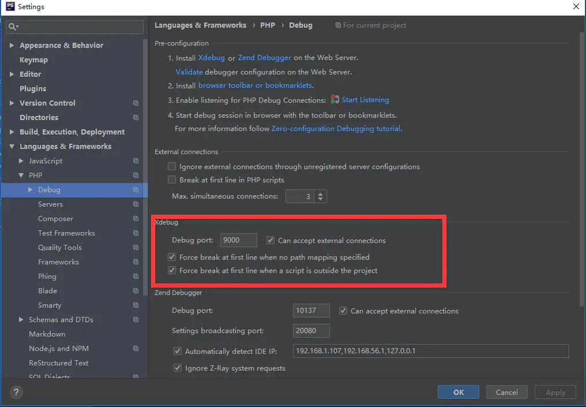Click the Cancel button
Viewport: 586px width, 407px height.
pyautogui.click(x=507, y=393)
